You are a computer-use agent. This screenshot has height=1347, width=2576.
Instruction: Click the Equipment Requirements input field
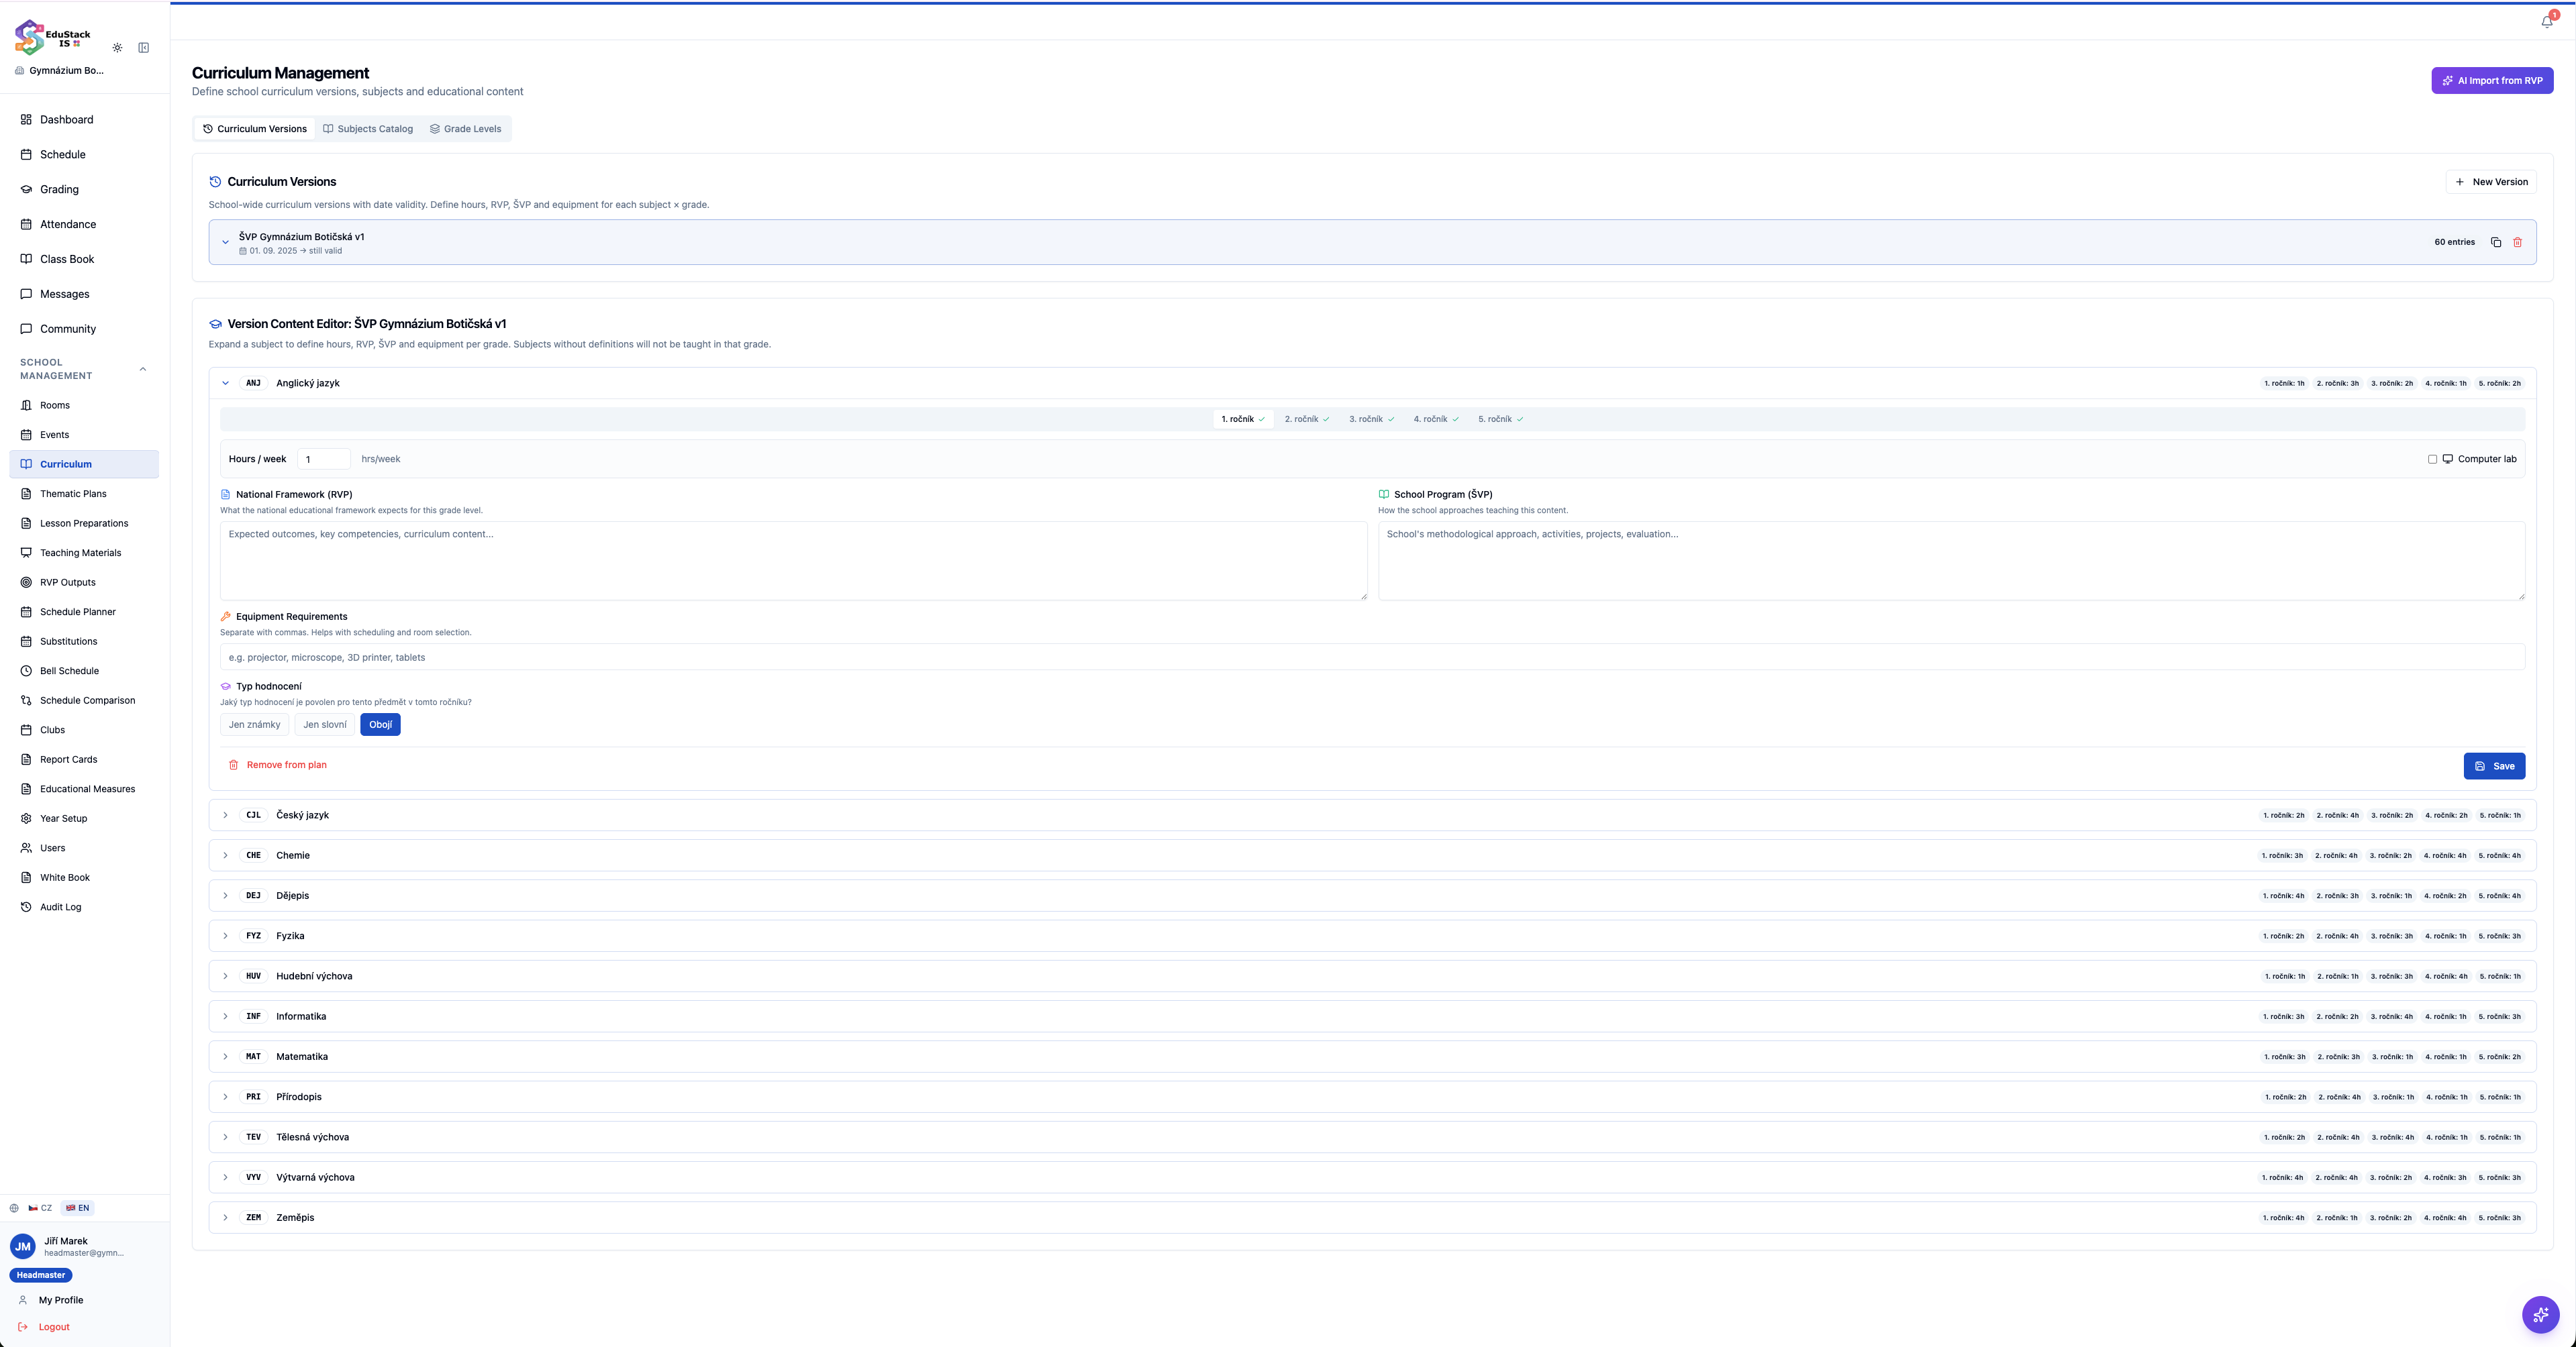tap(1372, 657)
